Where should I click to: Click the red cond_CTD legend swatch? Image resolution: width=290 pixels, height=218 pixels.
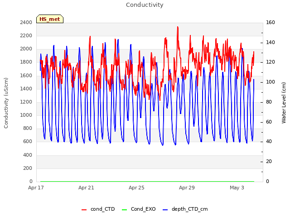pyautogui.click(x=84, y=210)
